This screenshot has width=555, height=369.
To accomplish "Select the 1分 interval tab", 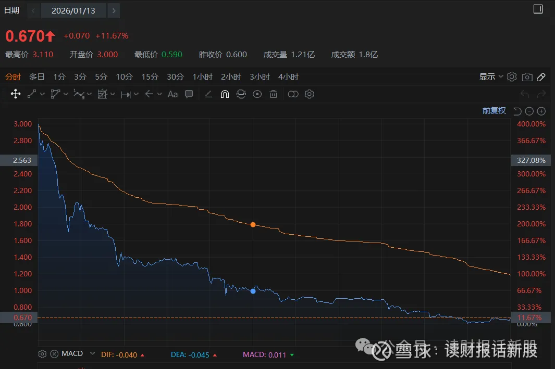I will point(59,77).
